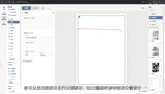This screenshot has width=165, height=94.
Task: Open the NovelAI prompt type dropdown
Action: point(38,37)
